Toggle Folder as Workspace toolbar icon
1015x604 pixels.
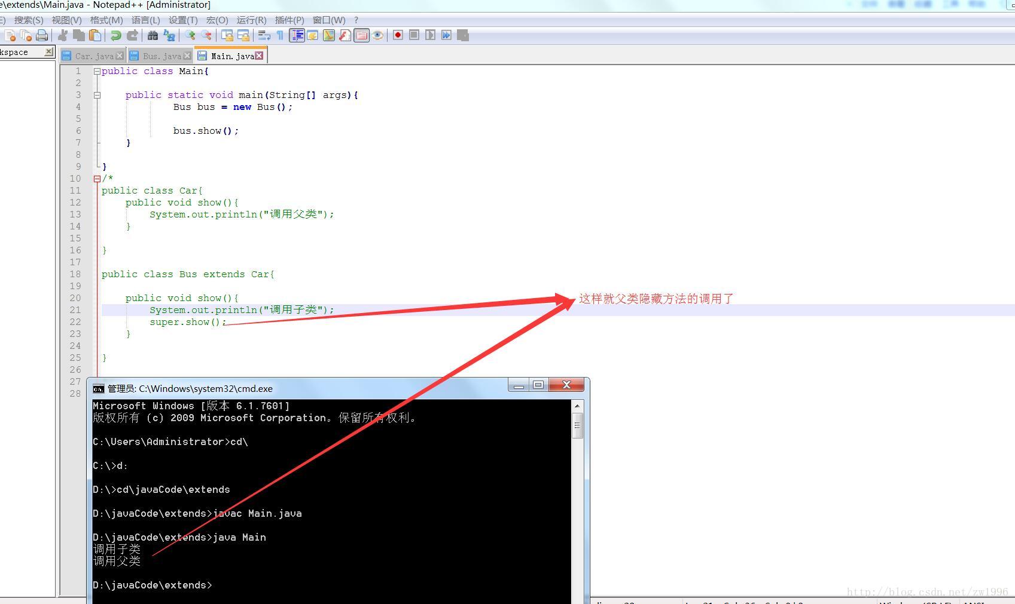pyautogui.click(x=361, y=35)
